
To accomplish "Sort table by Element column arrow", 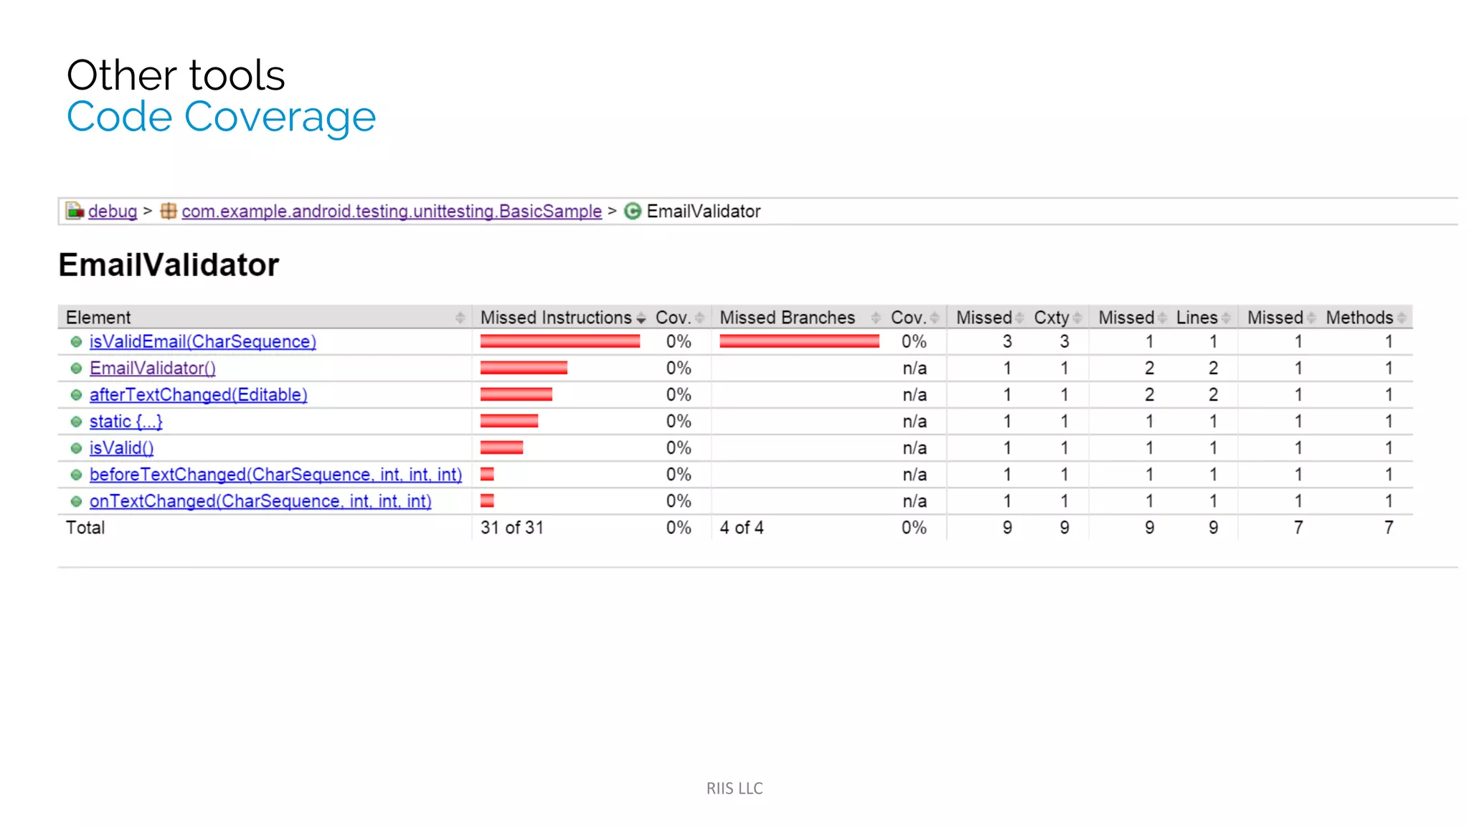I will [460, 318].
